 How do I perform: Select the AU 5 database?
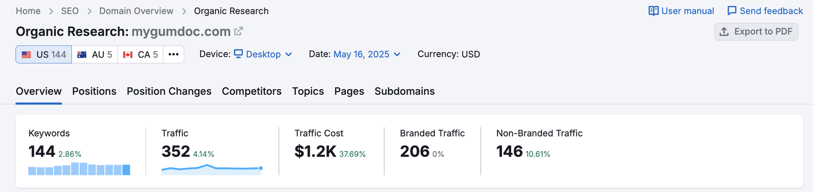(95, 54)
